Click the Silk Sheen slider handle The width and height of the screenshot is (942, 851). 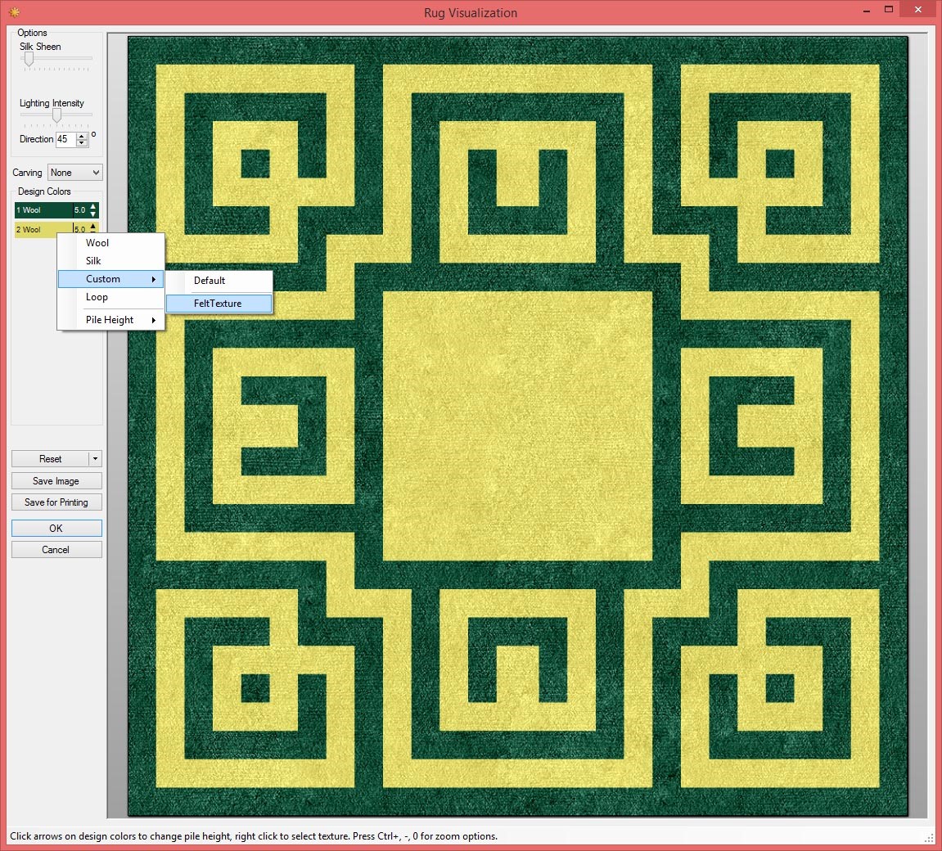point(29,59)
